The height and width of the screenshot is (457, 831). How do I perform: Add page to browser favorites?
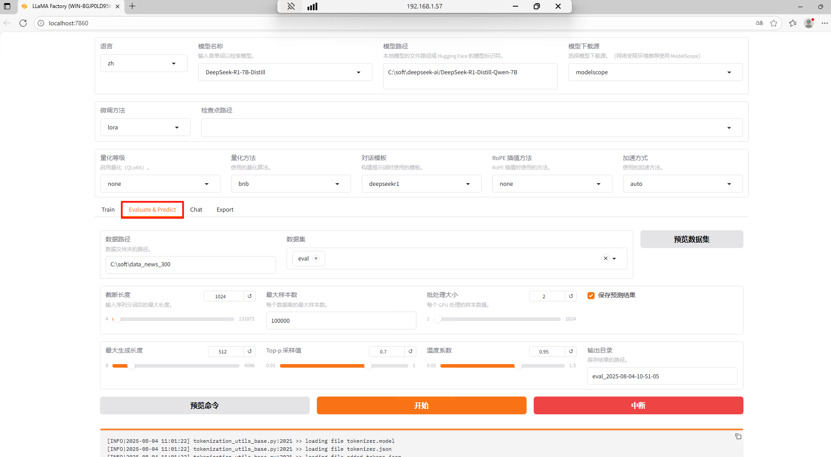774,23
